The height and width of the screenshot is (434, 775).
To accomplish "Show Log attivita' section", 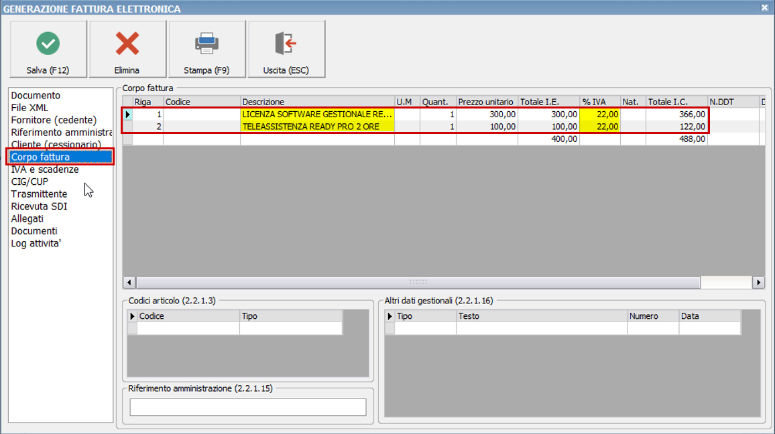I will (36, 243).
